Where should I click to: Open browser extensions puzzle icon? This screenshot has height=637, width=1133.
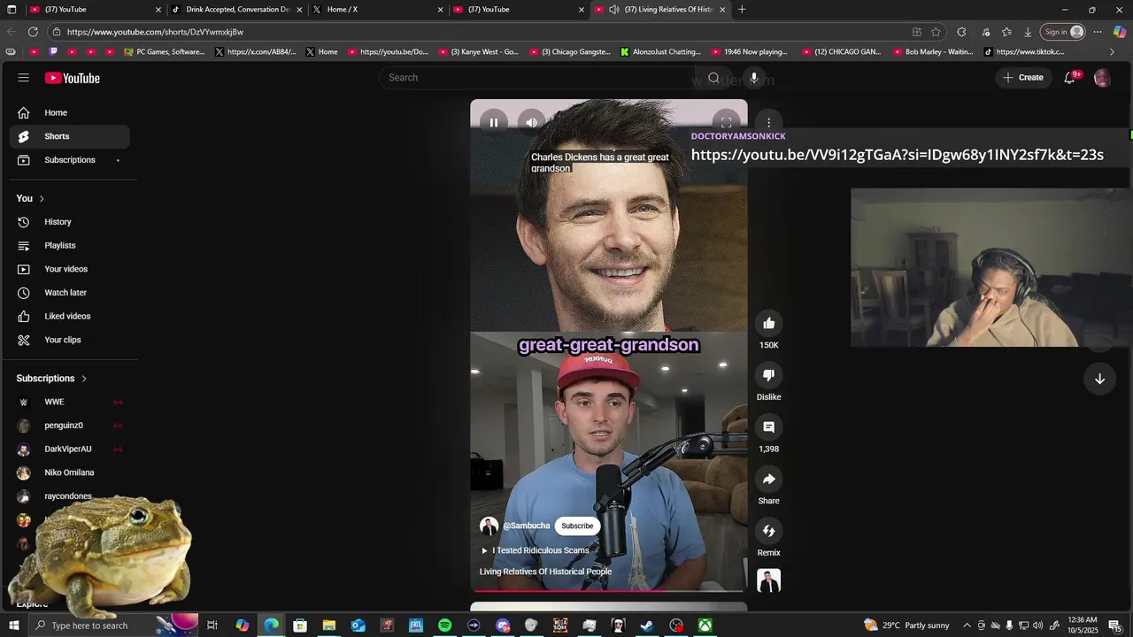click(961, 32)
